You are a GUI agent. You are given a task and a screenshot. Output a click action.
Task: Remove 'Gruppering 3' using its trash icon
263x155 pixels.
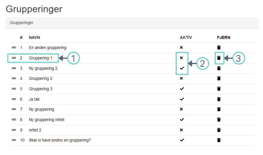click(219, 89)
